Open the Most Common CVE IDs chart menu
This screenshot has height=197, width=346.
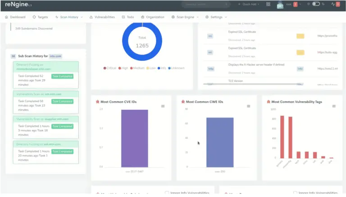(163, 106)
